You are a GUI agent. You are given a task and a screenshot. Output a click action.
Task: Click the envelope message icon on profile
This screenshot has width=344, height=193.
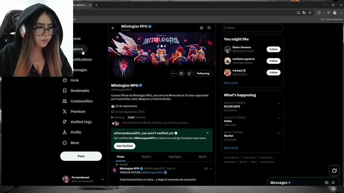point(181,73)
